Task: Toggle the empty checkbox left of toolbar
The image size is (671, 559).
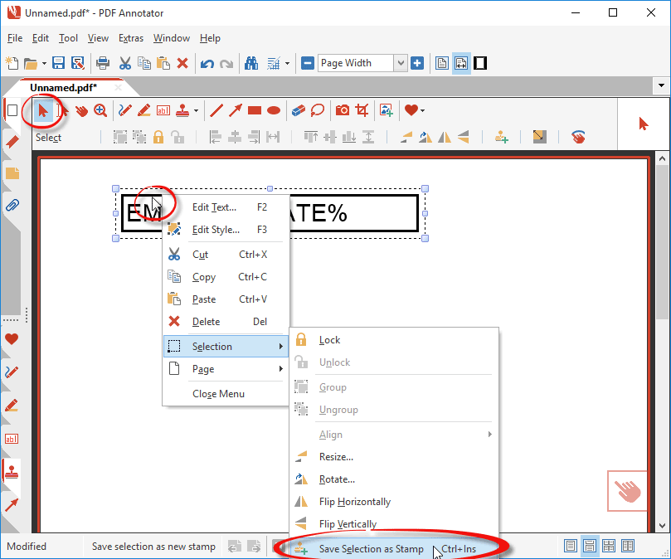Action: 12,110
